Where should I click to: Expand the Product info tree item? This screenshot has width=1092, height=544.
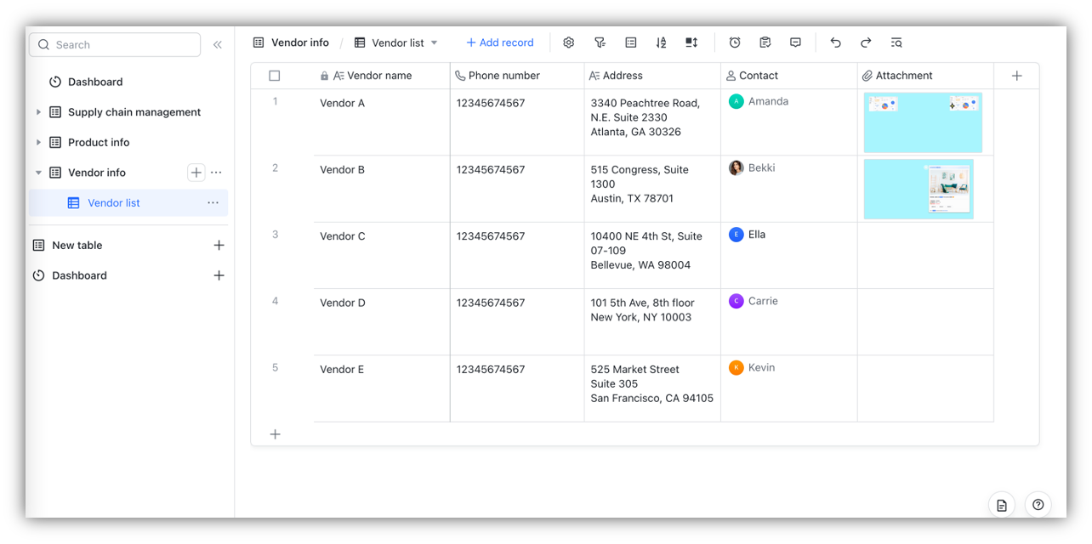click(x=38, y=142)
